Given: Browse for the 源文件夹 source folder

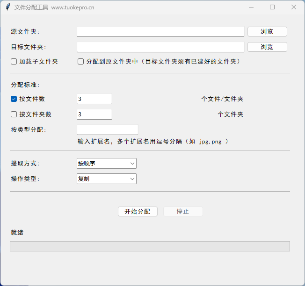Looking at the screenshot, I should [267, 32].
